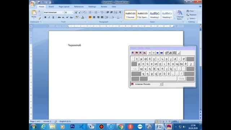231x130 pixels.
Task: Go to the Mailings tab
Action: 92,6
